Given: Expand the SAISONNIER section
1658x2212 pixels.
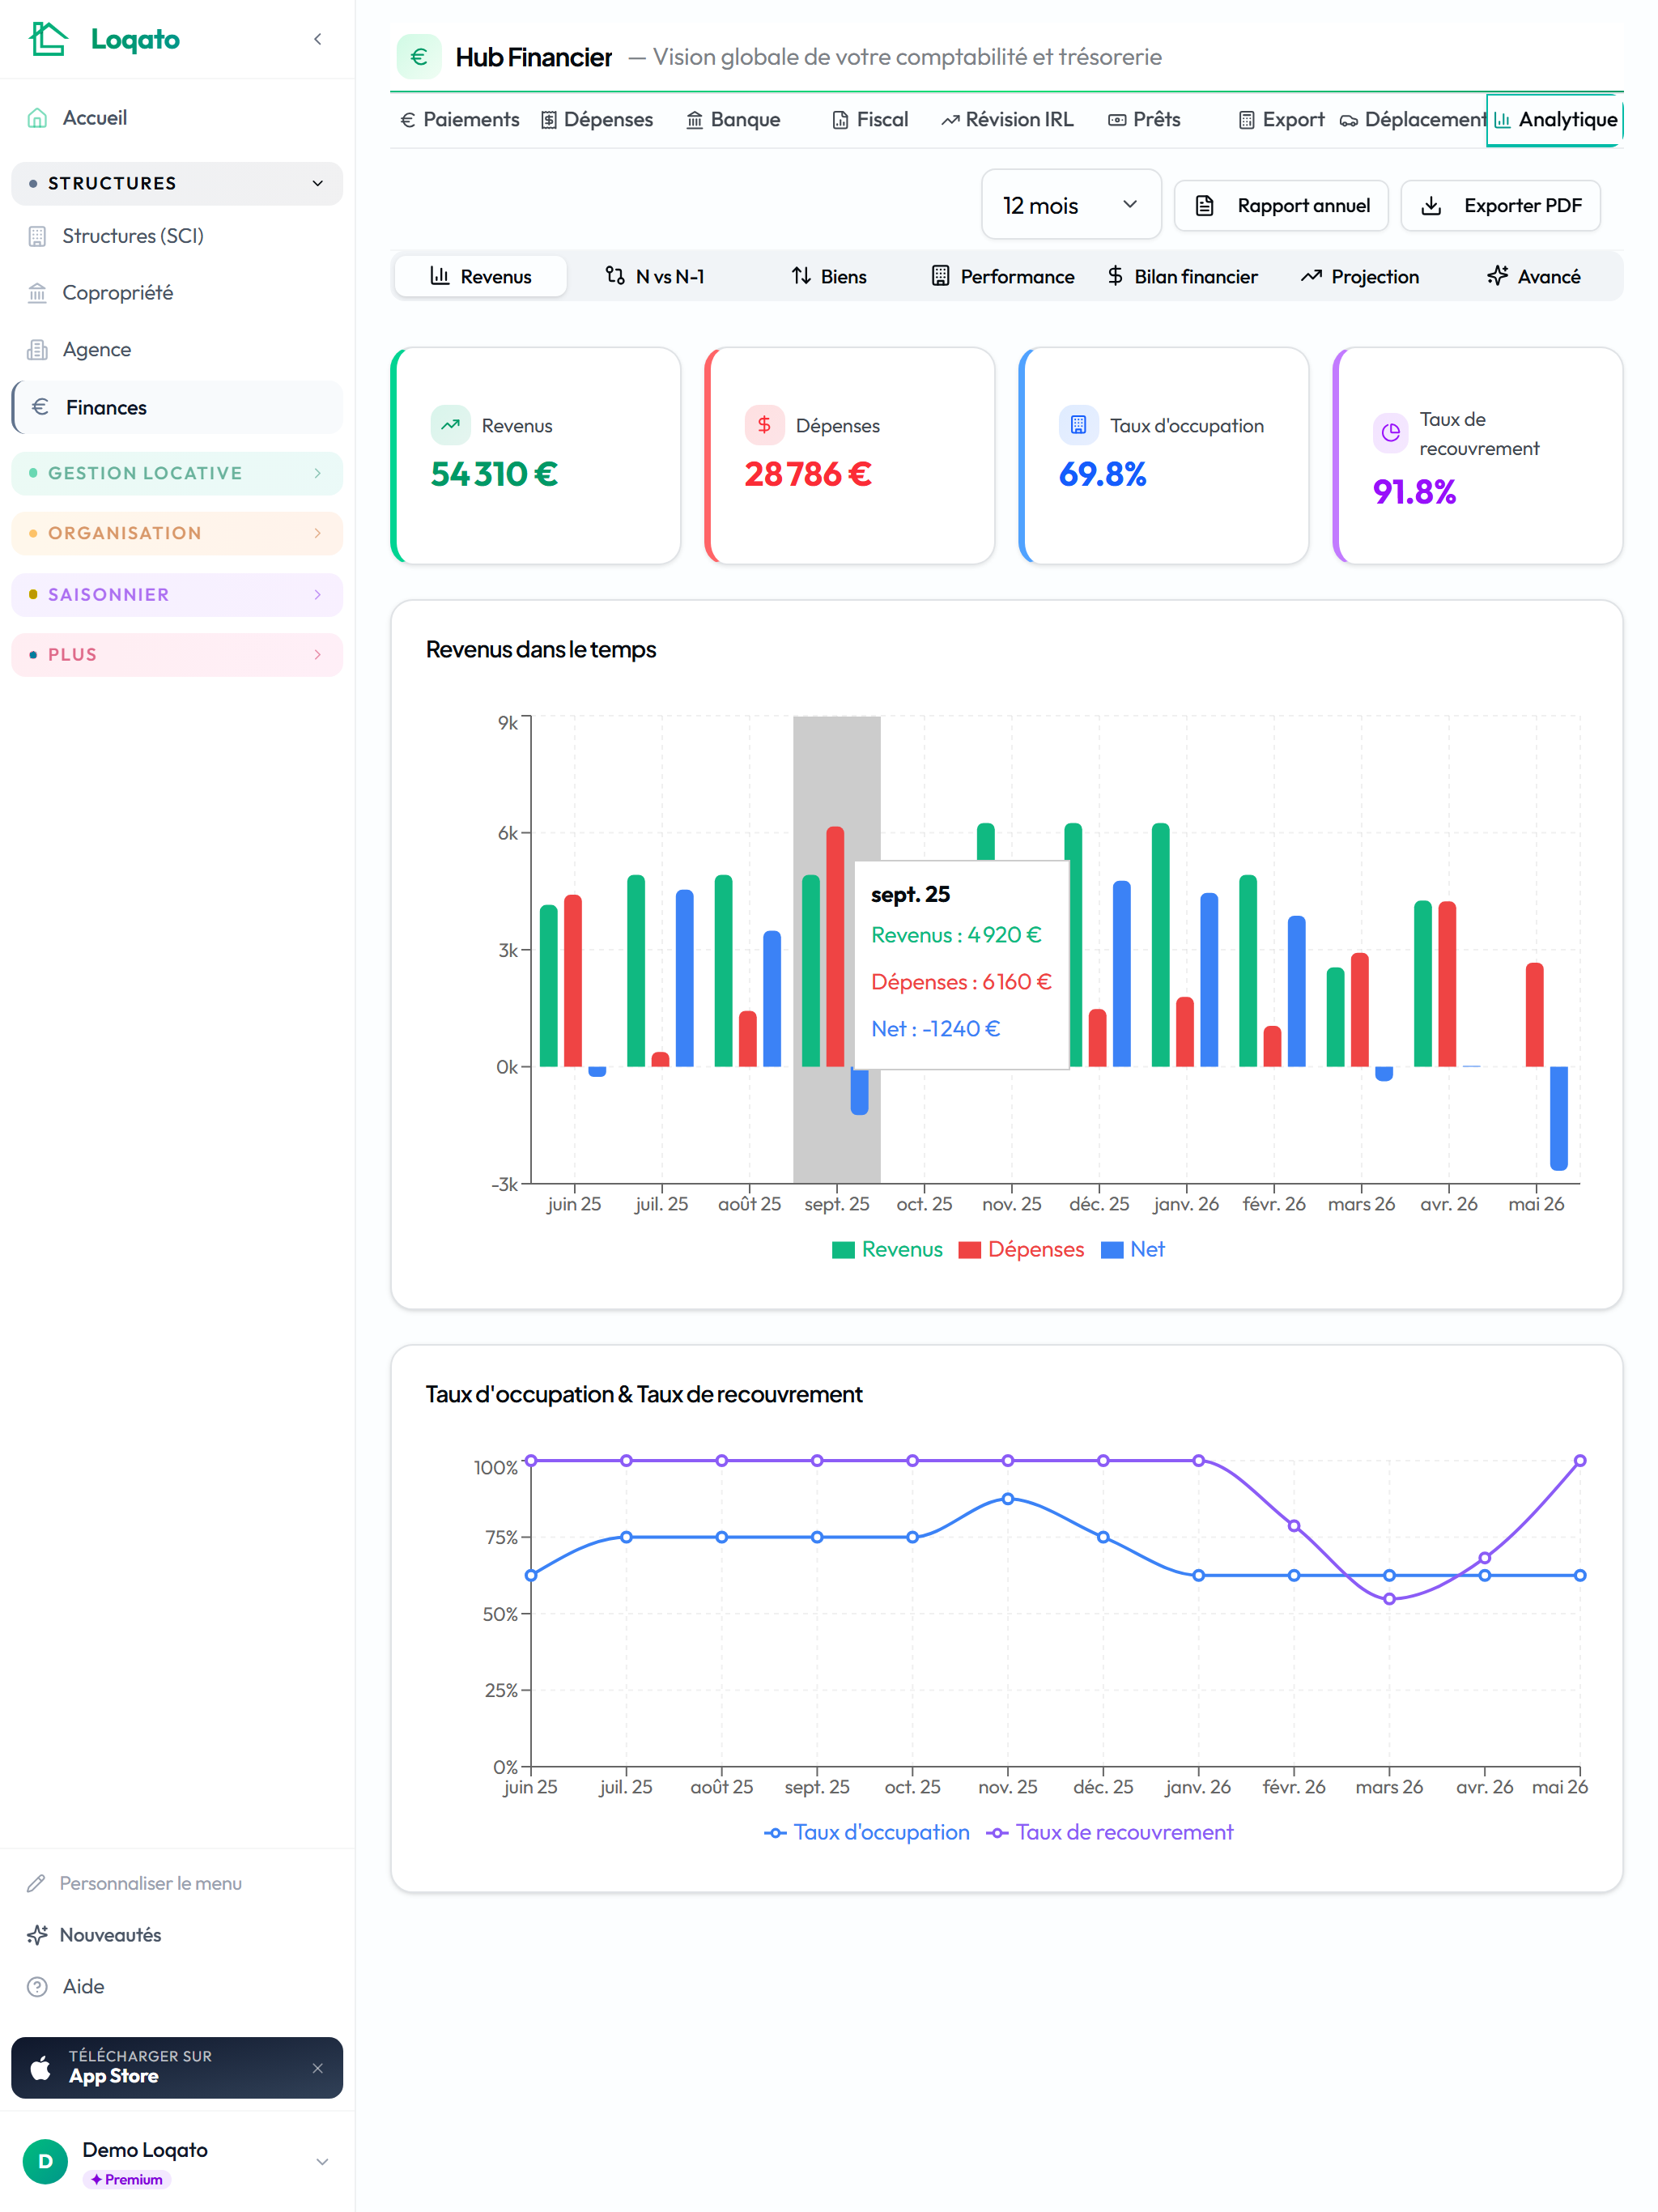Looking at the screenshot, I should [x=177, y=594].
